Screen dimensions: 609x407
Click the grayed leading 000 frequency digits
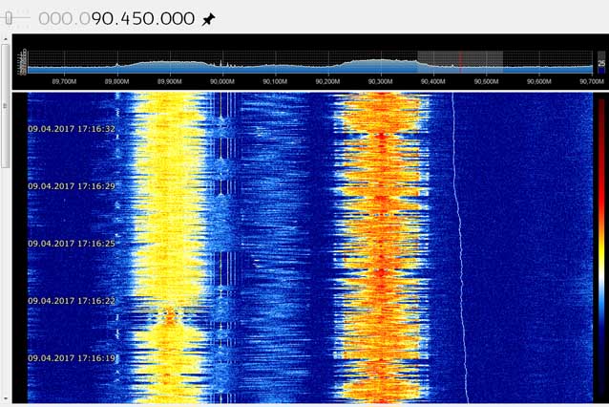56,19
